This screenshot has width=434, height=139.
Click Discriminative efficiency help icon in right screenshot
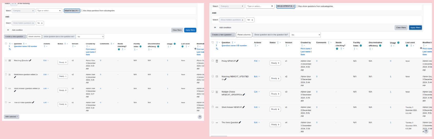tap(380, 45)
